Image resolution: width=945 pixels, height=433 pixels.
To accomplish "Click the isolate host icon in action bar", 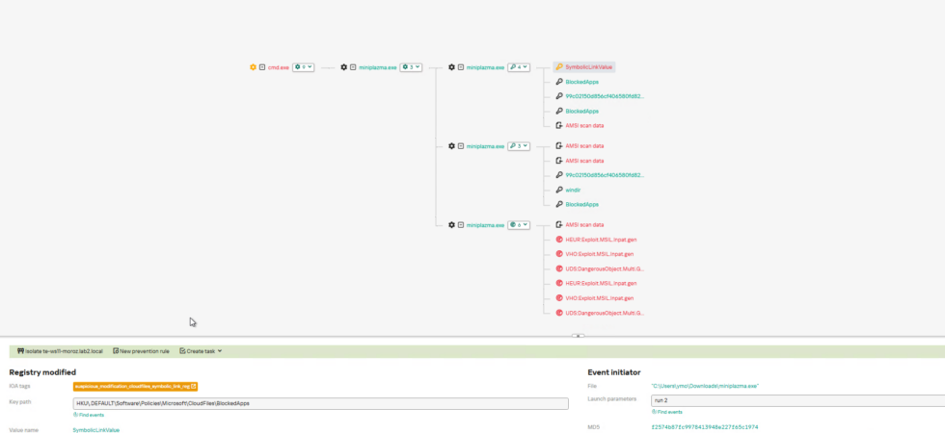I will coord(20,350).
